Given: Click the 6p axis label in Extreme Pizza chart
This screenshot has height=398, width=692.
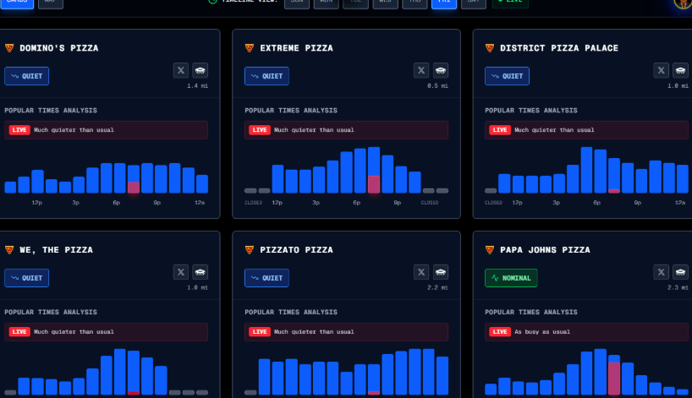Looking at the screenshot, I should [356, 203].
